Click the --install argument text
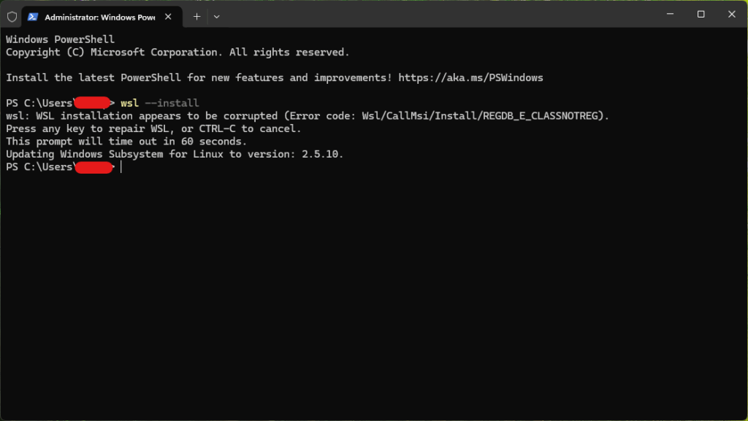The width and height of the screenshot is (748, 421). (x=172, y=103)
